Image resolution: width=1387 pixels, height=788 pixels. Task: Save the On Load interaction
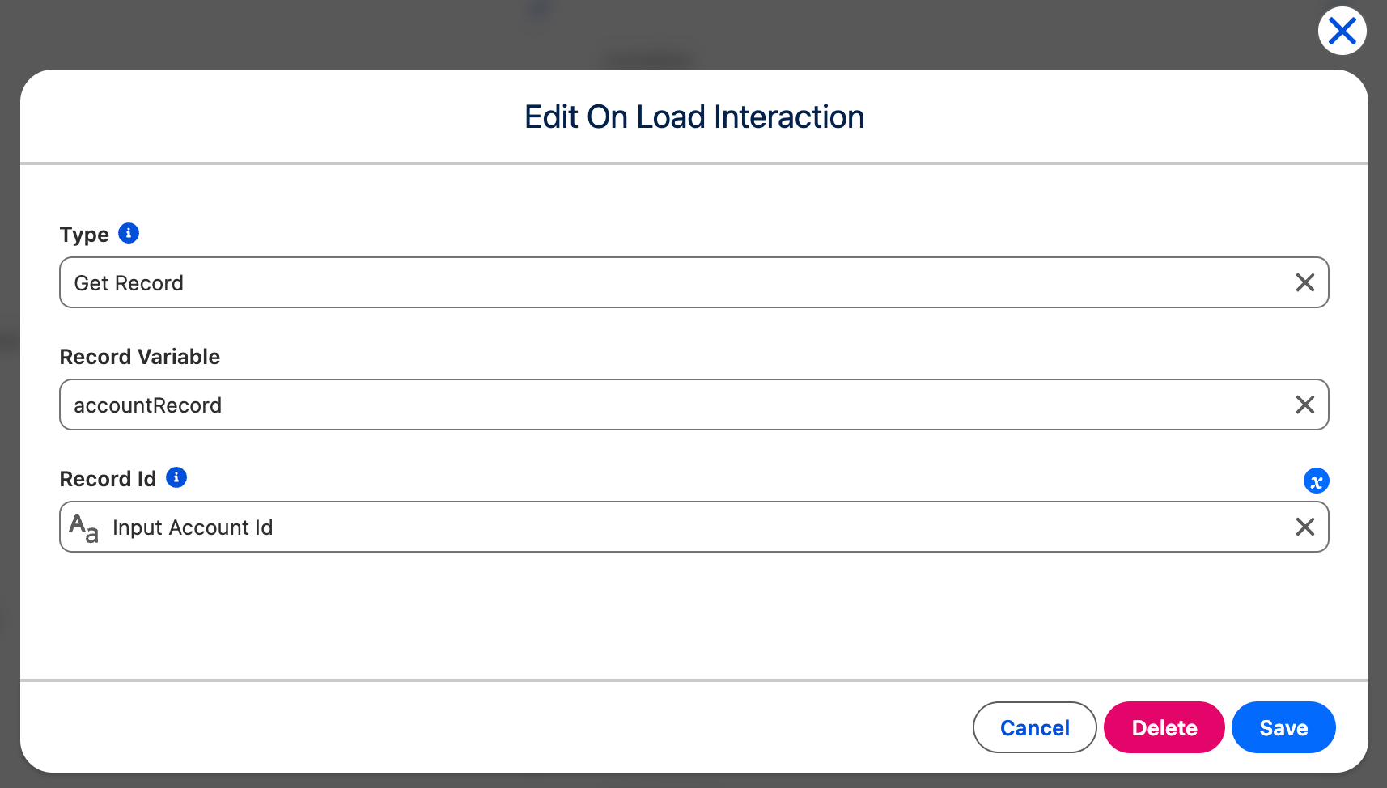click(1283, 727)
